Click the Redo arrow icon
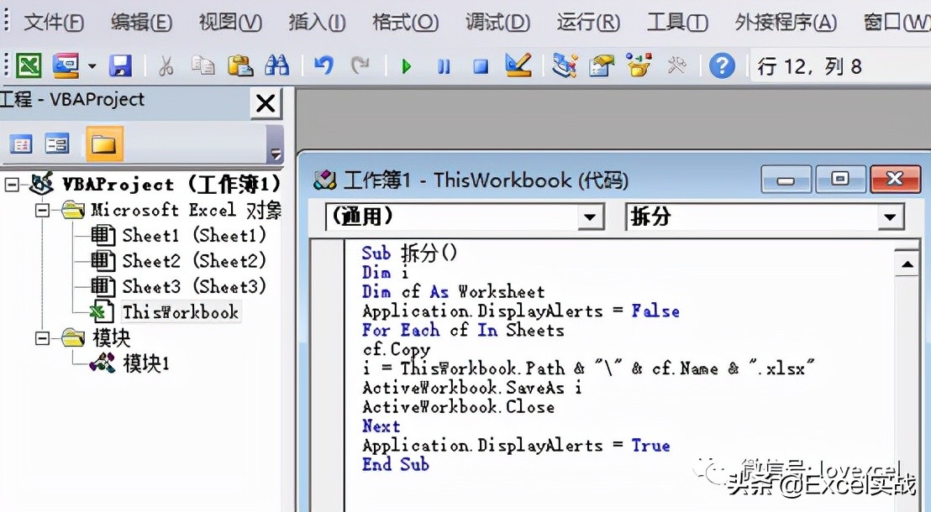Image resolution: width=931 pixels, height=512 pixels. coord(360,65)
